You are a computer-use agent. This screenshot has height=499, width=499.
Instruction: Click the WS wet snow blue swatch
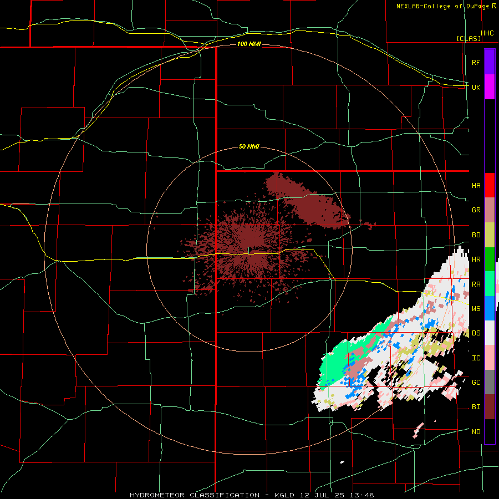(x=490, y=308)
